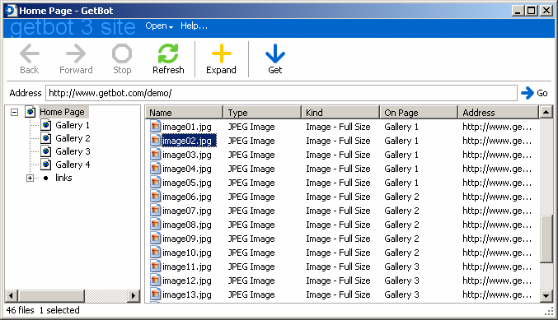Image resolution: width=558 pixels, height=320 pixels.
Task: Collapse the Home Page tree node
Action: (x=14, y=112)
